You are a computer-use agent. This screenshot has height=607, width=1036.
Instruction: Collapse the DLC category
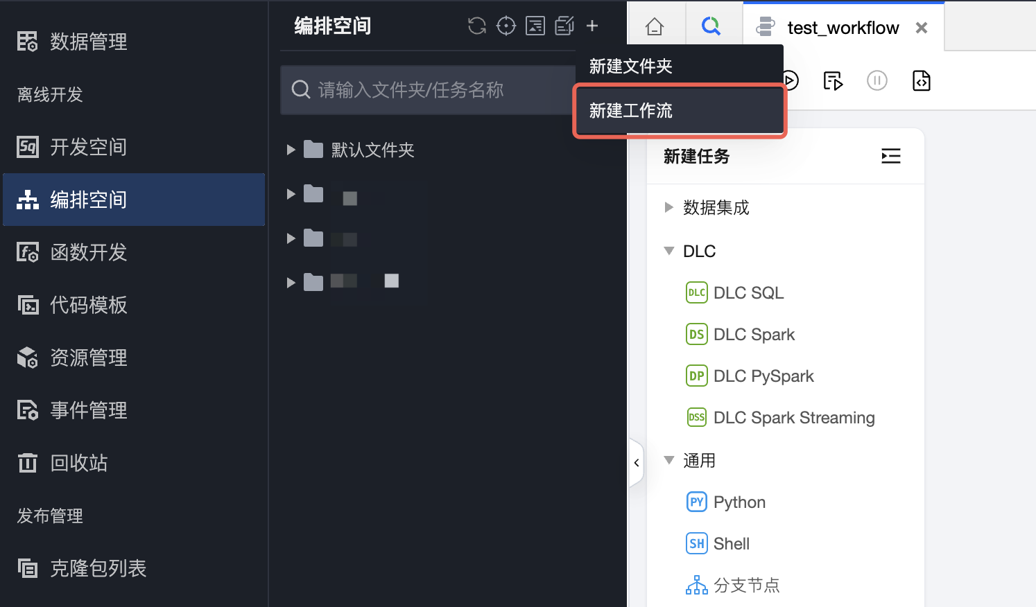pyautogui.click(x=669, y=251)
